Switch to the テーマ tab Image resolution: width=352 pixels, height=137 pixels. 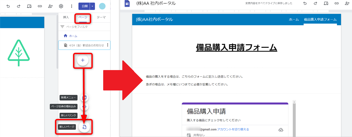[x=101, y=17]
